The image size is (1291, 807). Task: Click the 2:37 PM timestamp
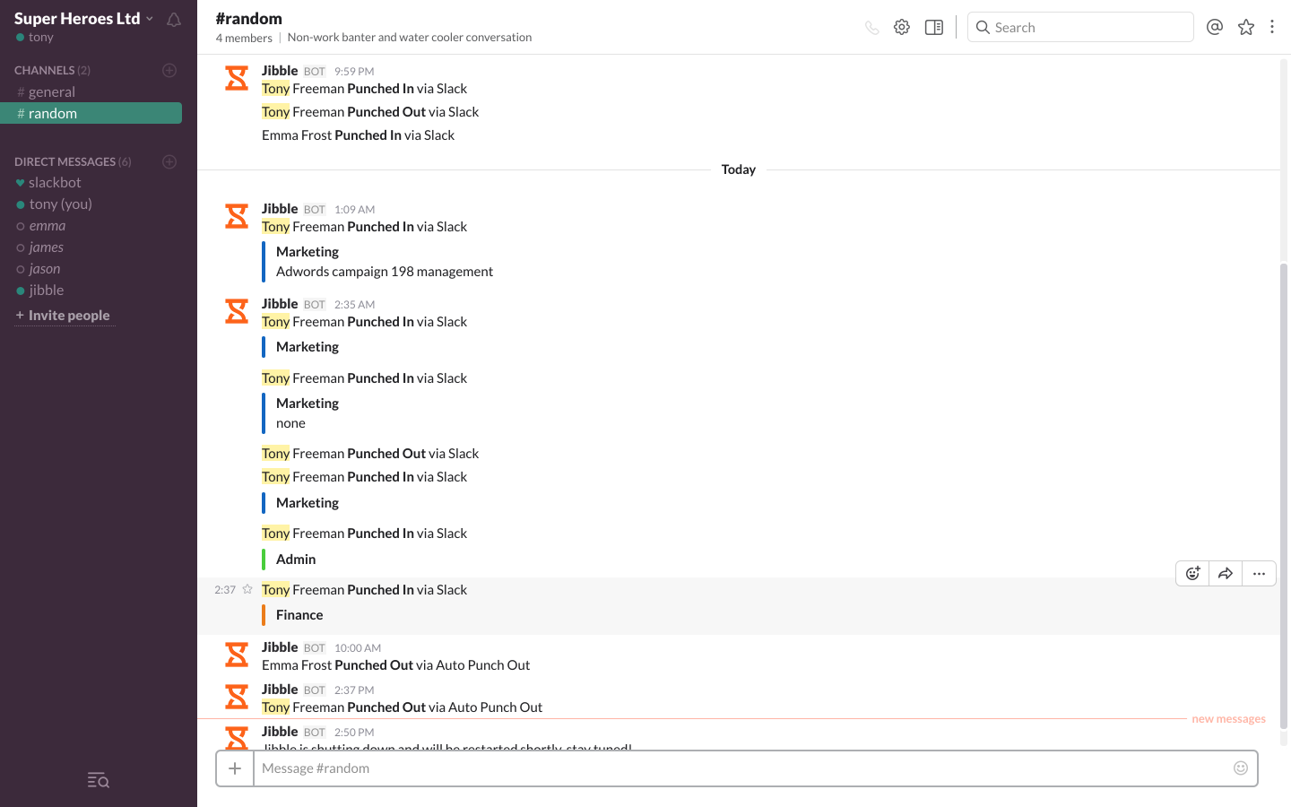click(354, 690)
